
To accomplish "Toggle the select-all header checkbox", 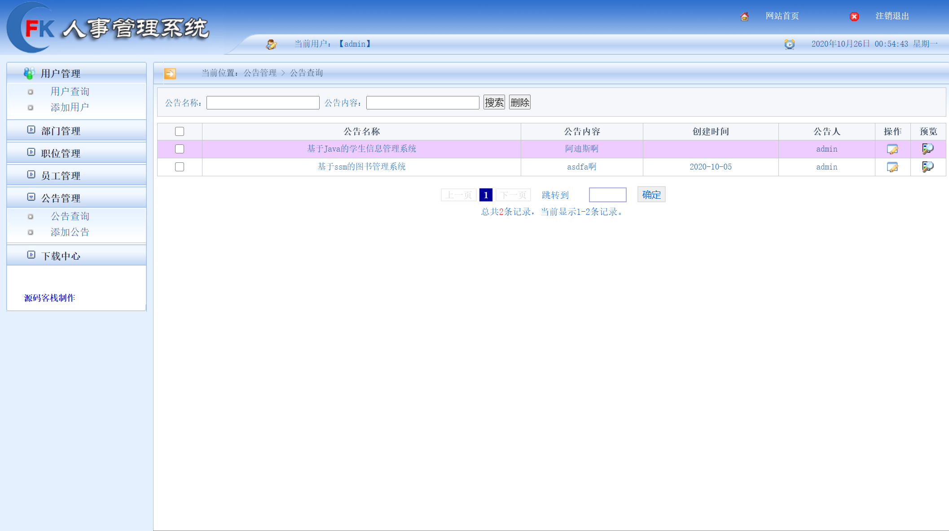I will point(180,131).
